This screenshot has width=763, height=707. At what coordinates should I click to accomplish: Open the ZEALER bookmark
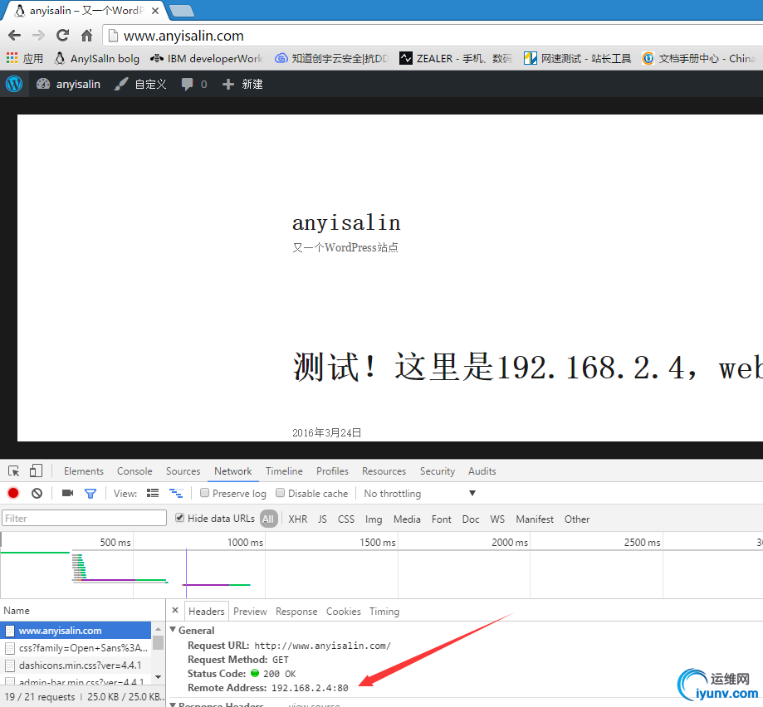coord(456,59)
